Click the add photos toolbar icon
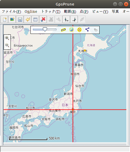The height and width of the screenshot is (152, 130). coord(12,19)
